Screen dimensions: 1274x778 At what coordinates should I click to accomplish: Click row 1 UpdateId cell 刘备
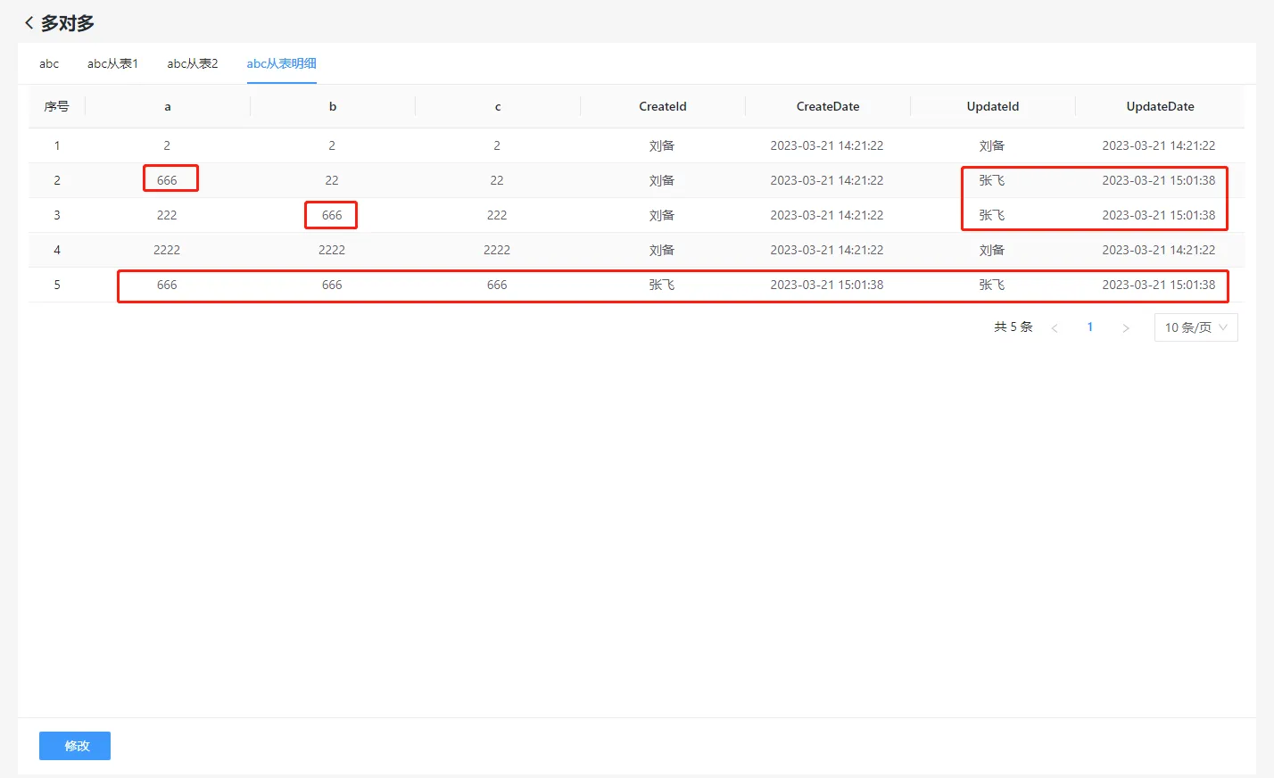click(992, 145)
